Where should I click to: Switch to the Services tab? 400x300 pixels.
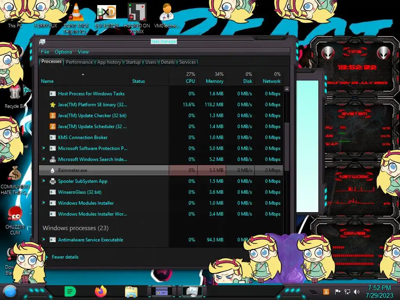pos(187,62)
